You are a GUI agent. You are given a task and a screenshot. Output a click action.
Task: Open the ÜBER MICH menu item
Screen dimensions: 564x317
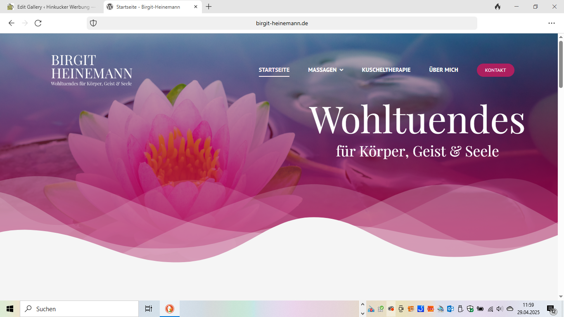coord(443,70)
